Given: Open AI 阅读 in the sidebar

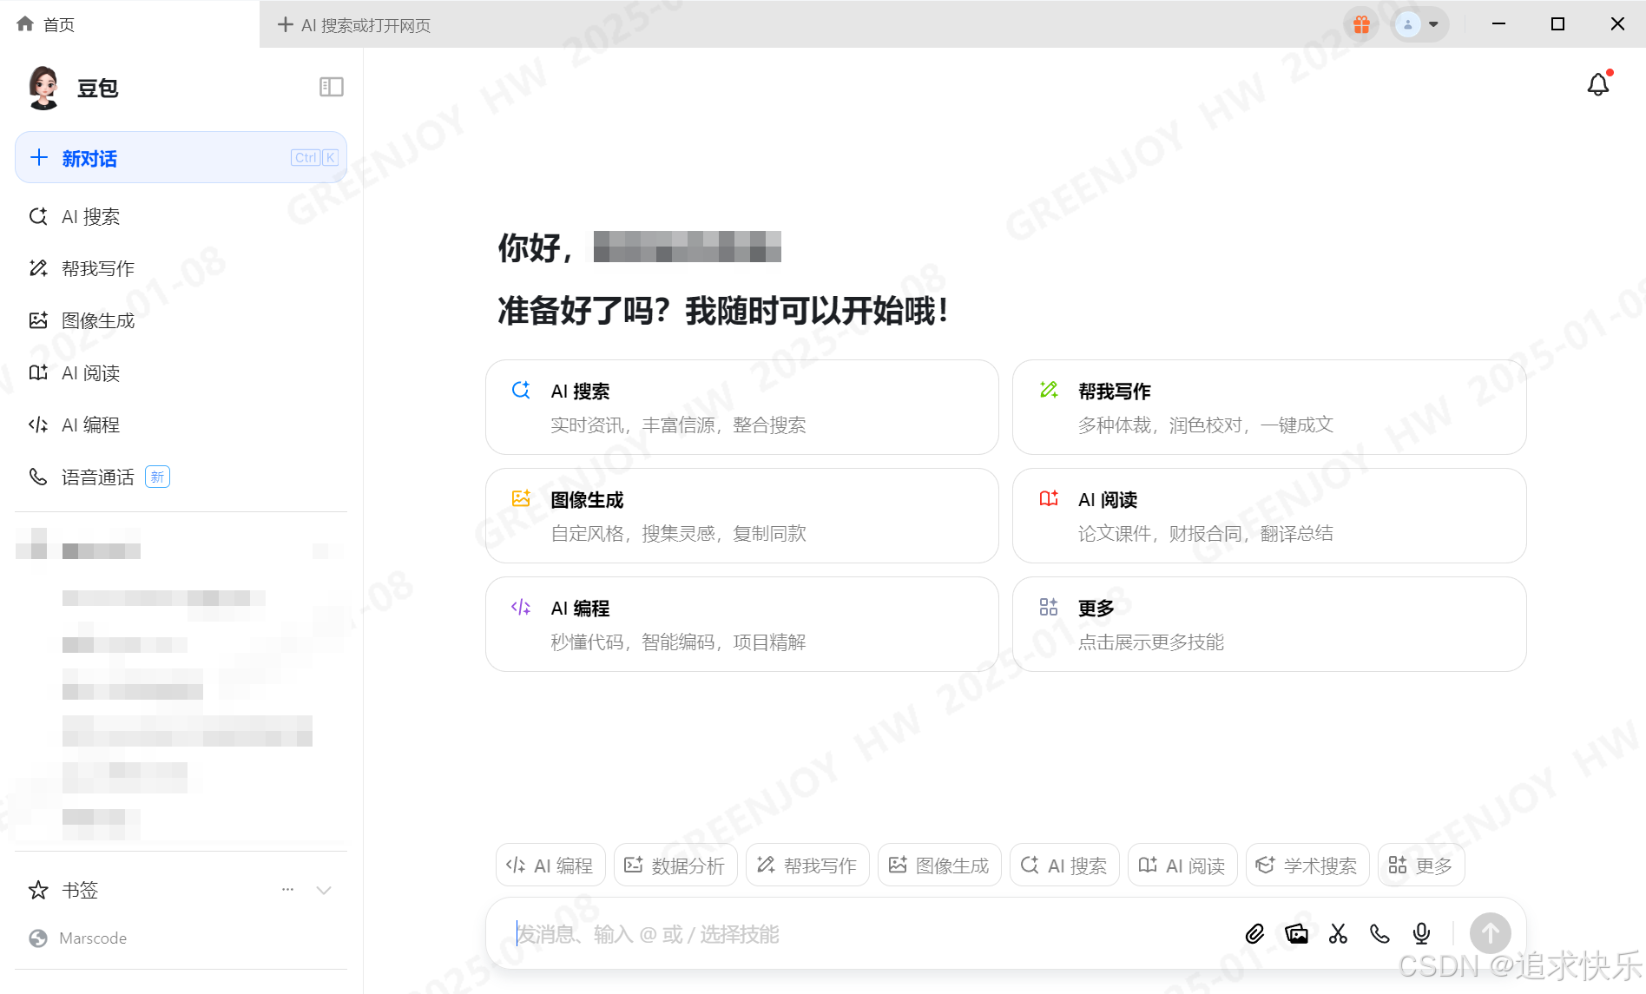Looking at the screenshot, I should 181,372.
